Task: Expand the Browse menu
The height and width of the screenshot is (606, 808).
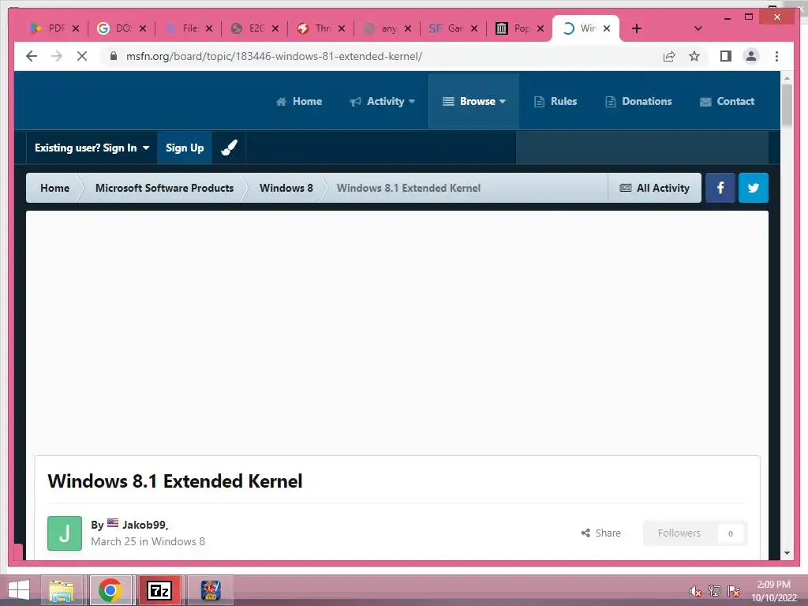Action: pyautogui.click(x=473, y=102)
